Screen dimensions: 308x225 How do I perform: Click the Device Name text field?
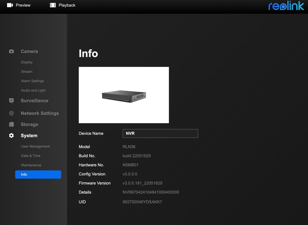click(160, 133)
